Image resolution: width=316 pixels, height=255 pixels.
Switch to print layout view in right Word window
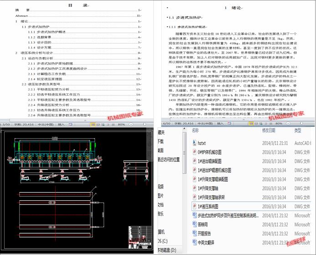[x=251, y=124]
